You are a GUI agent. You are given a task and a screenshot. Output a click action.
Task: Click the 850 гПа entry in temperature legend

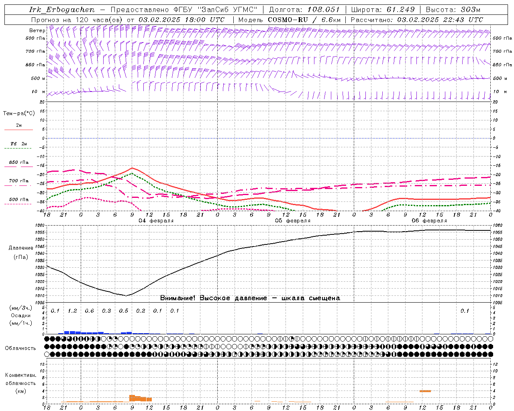coord(19,163)
